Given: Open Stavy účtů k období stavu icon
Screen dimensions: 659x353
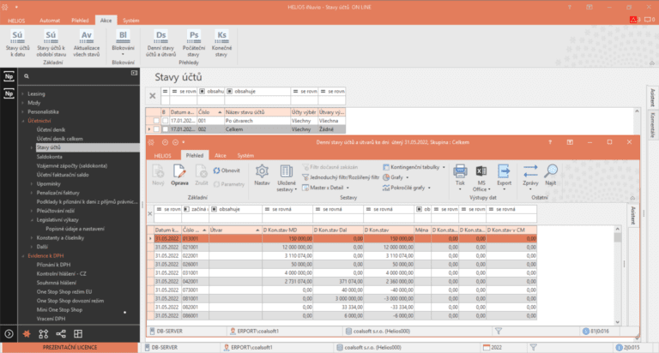Looking at the screenshot, I should [51, 44].
